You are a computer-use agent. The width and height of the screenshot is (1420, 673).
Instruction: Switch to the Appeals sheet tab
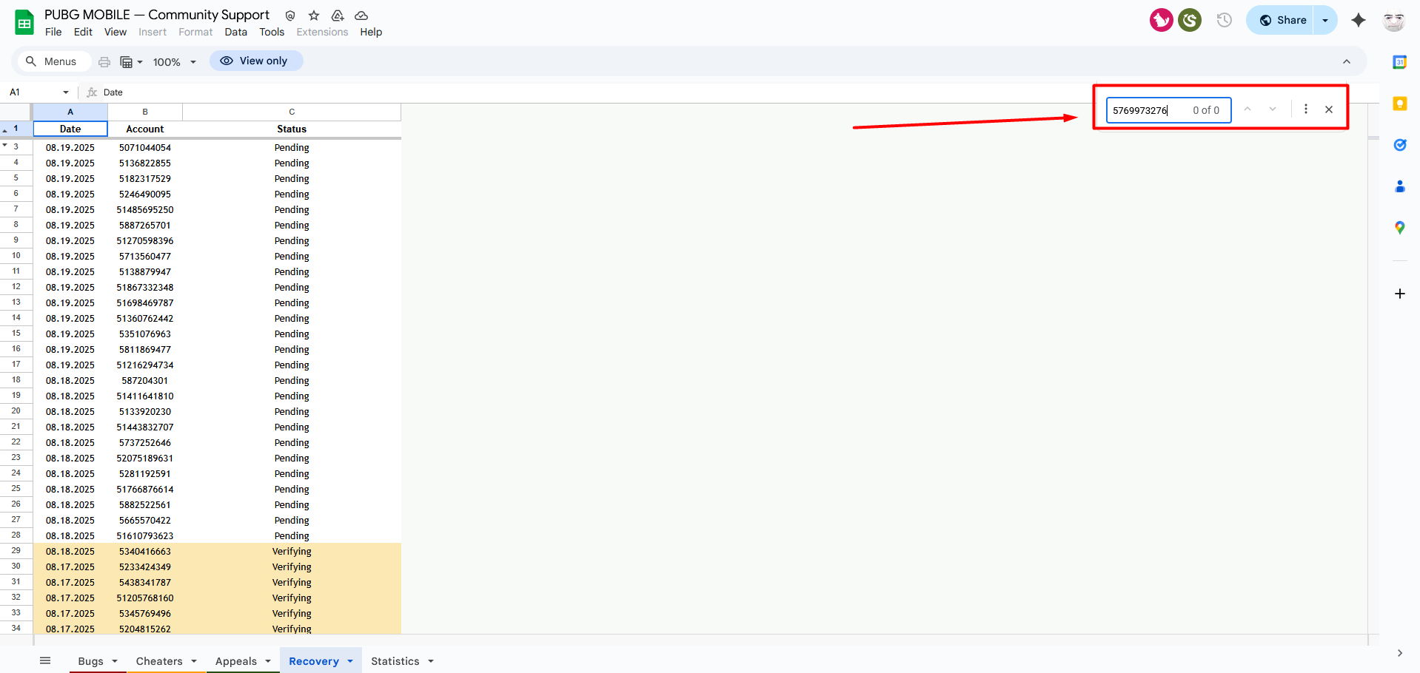click(236, 661)
